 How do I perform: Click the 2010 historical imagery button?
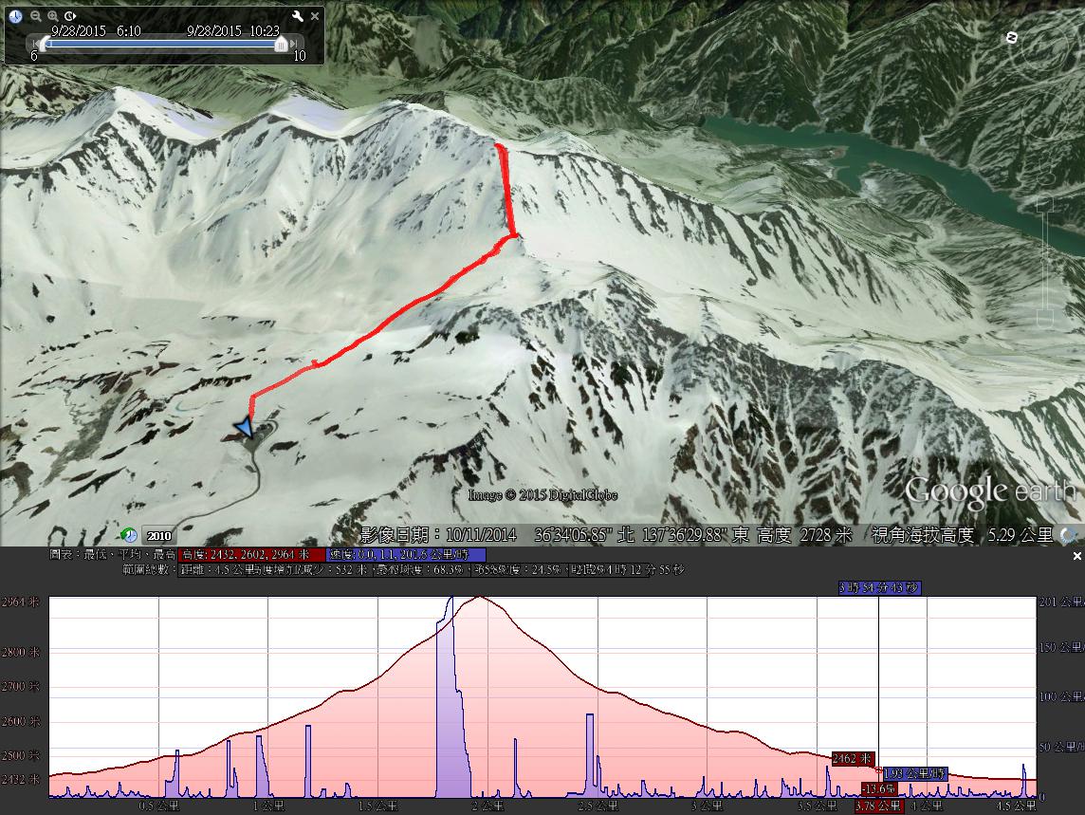[x=157, y=536]
